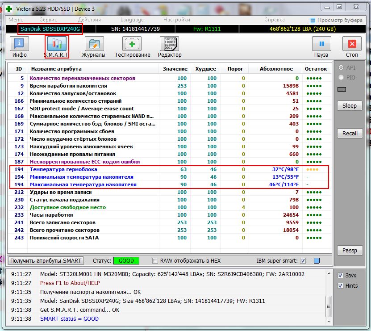Enable RAW отображать в HEX checkbox
This screenshot has height=331, width=371.
coord(155,261)
